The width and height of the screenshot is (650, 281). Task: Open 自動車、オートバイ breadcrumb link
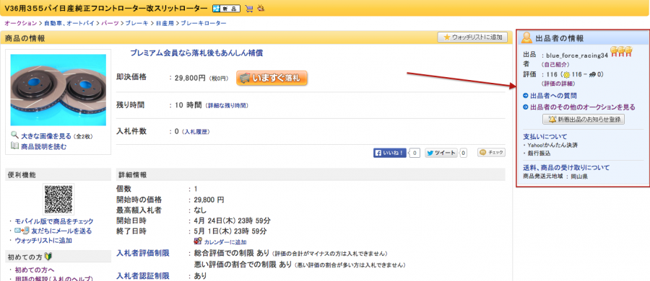click(70, 23)
